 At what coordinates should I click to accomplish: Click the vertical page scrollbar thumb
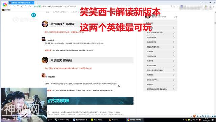(x=215, y=23)
